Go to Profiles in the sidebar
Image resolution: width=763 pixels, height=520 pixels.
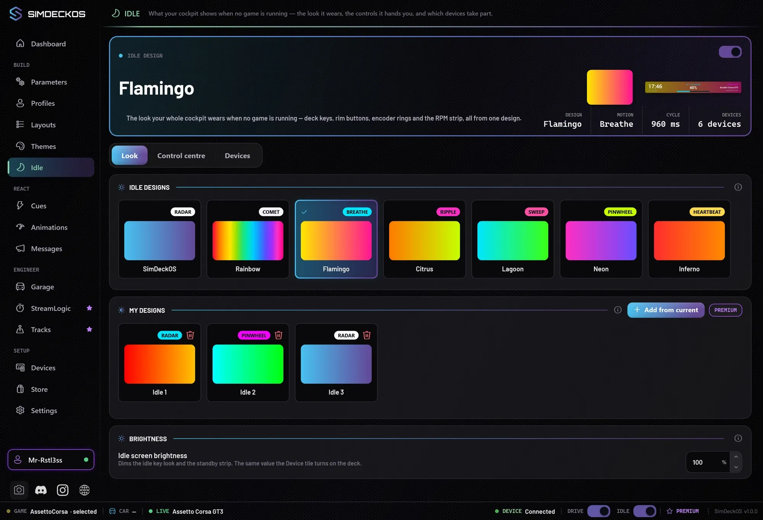[51, 103]
